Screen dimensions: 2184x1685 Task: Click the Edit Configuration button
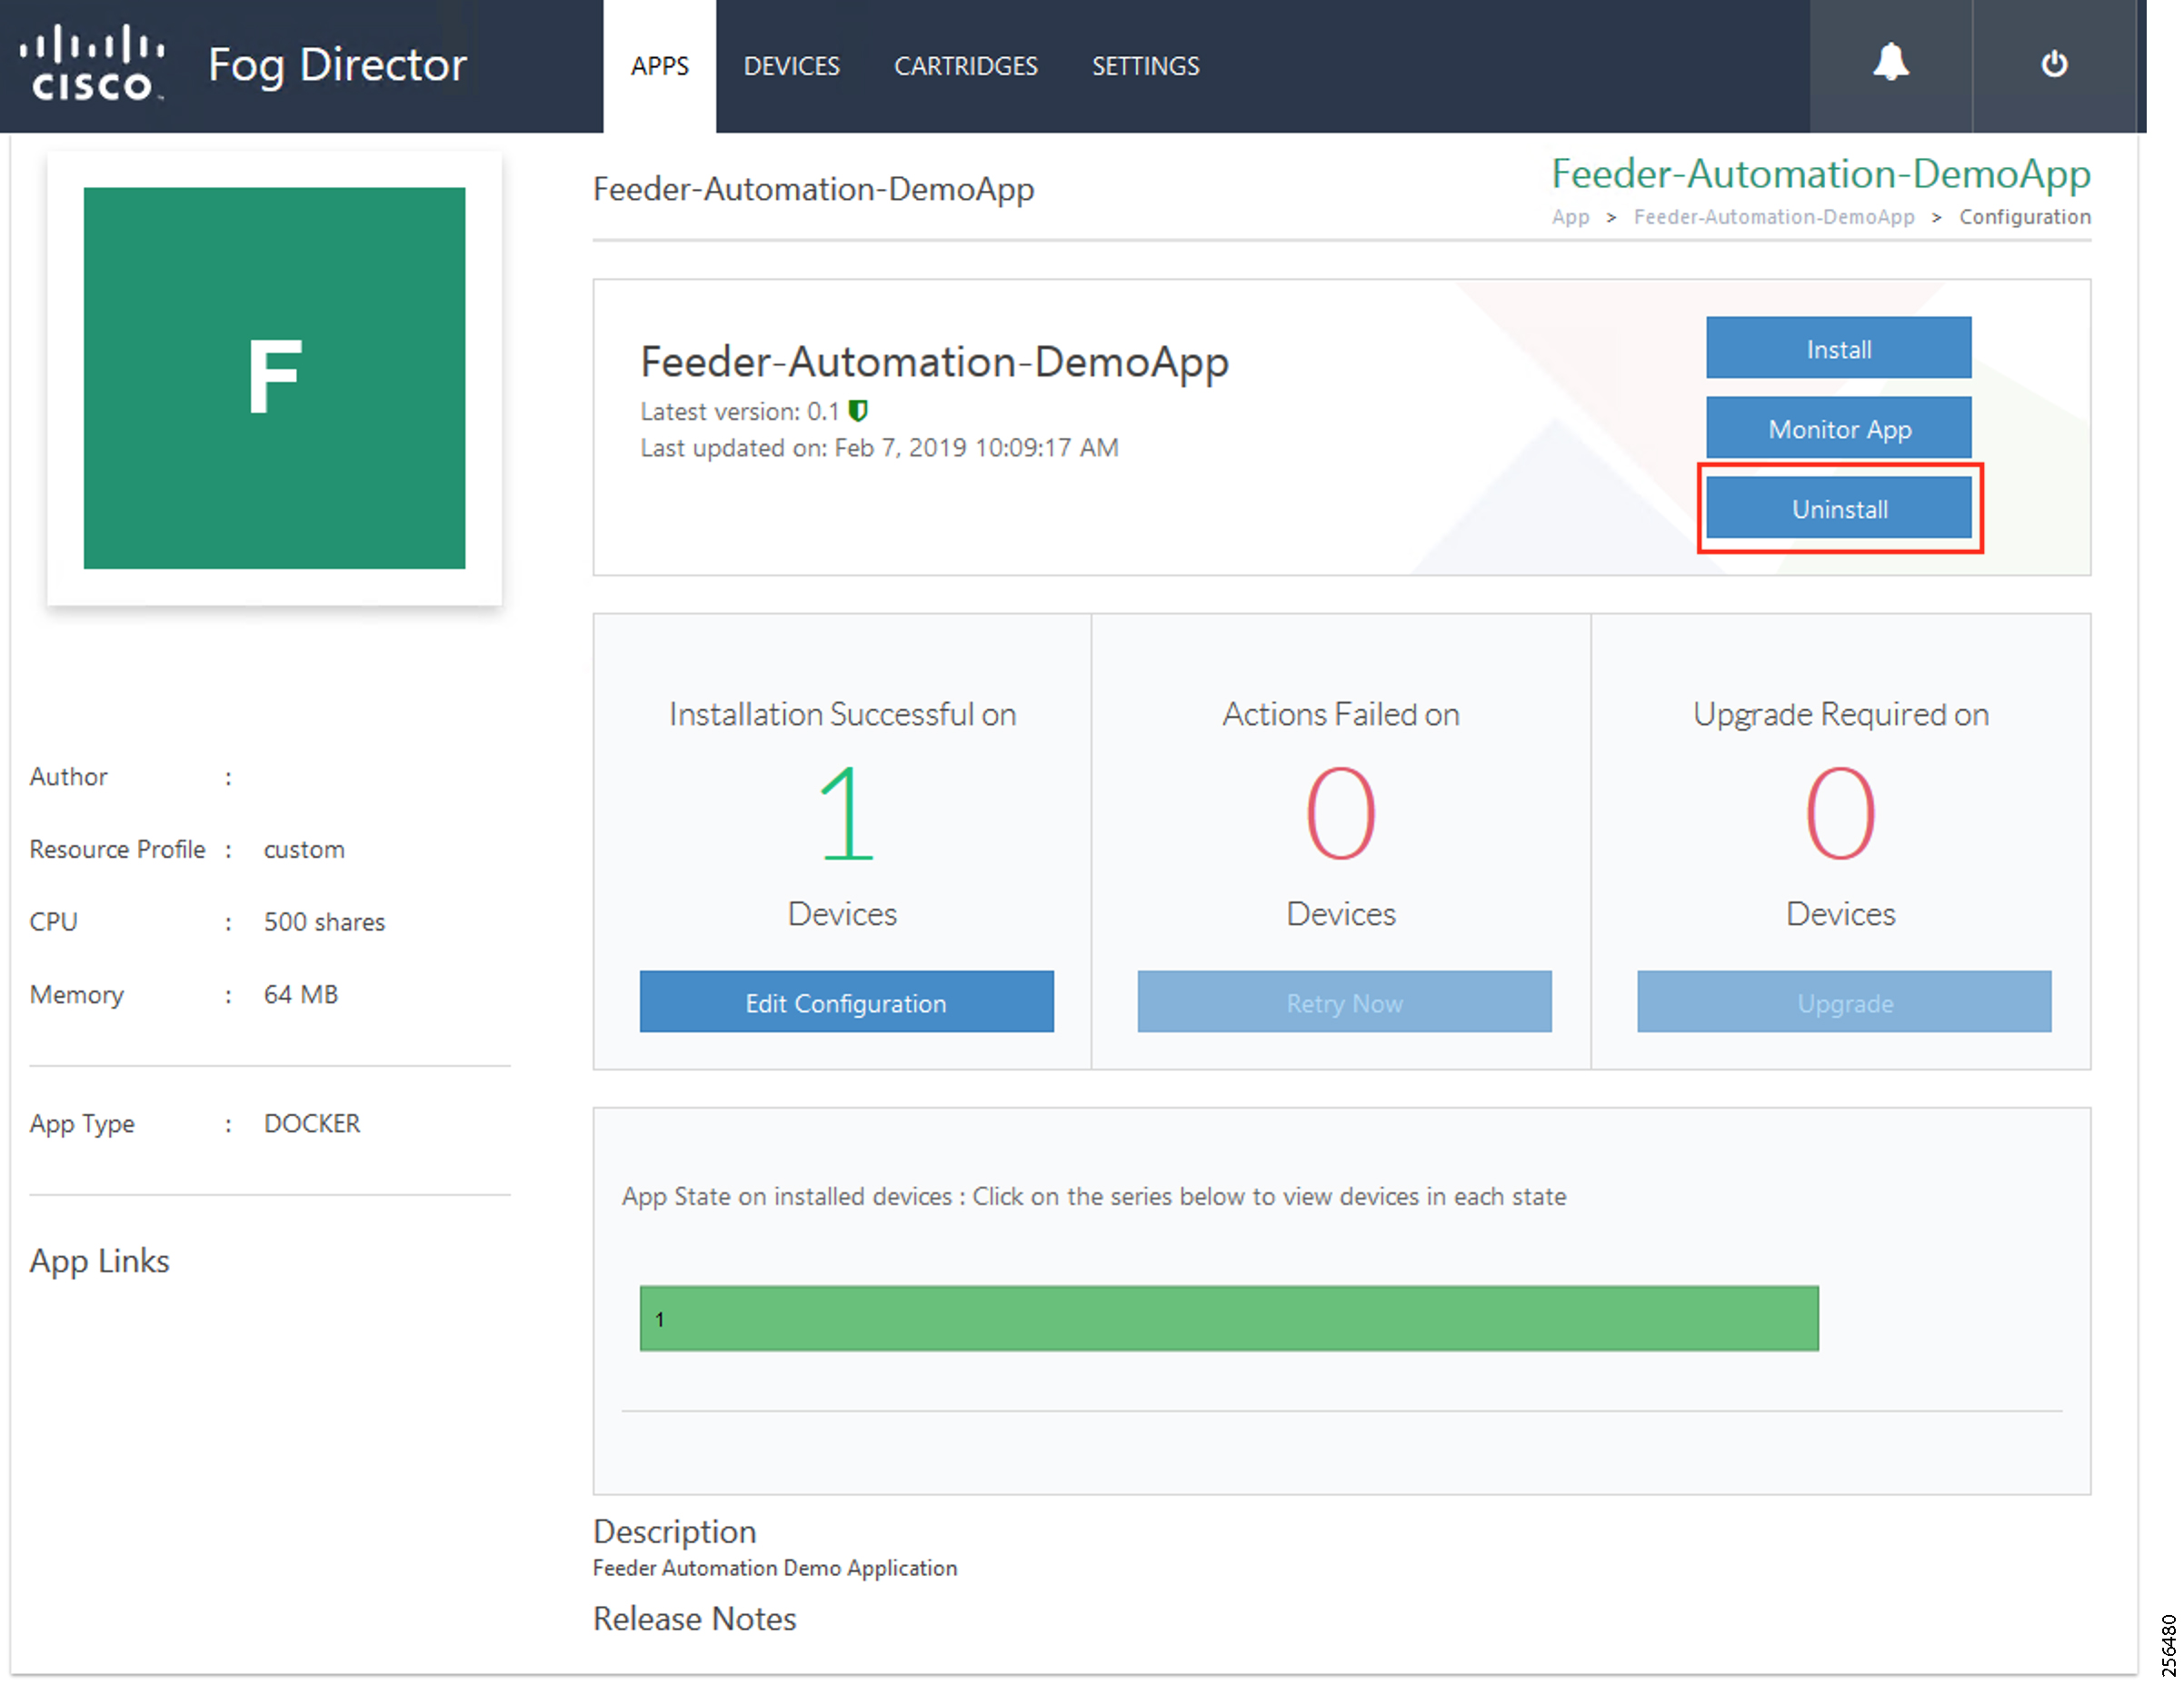click(x=846, y=1002)
